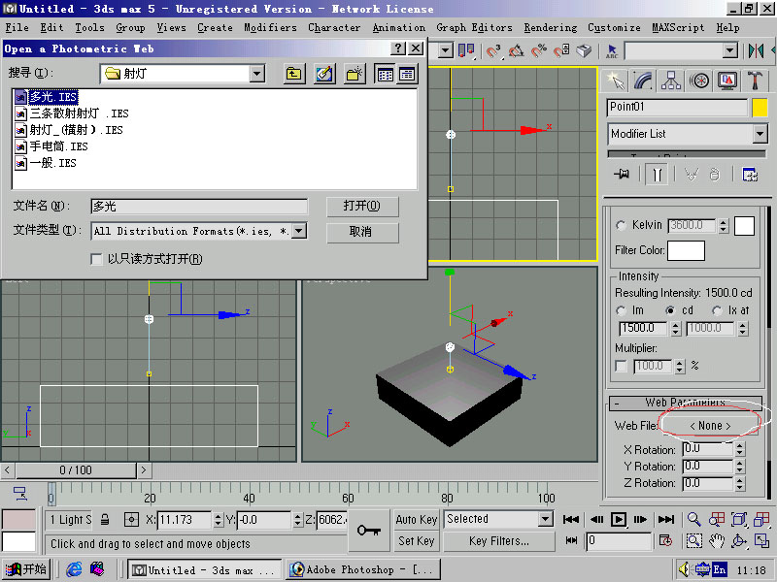Switch dialog to list view
The height and width of the screenshot is (582, 777).
385,75
